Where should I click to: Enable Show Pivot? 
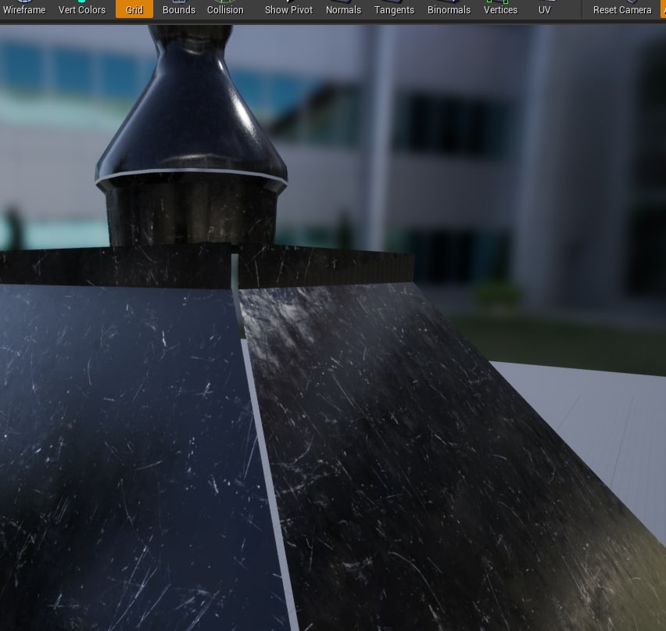[x=288, y=9]
